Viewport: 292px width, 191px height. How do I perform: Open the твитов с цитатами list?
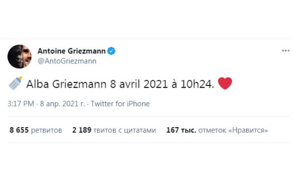(x=125, y=130)
